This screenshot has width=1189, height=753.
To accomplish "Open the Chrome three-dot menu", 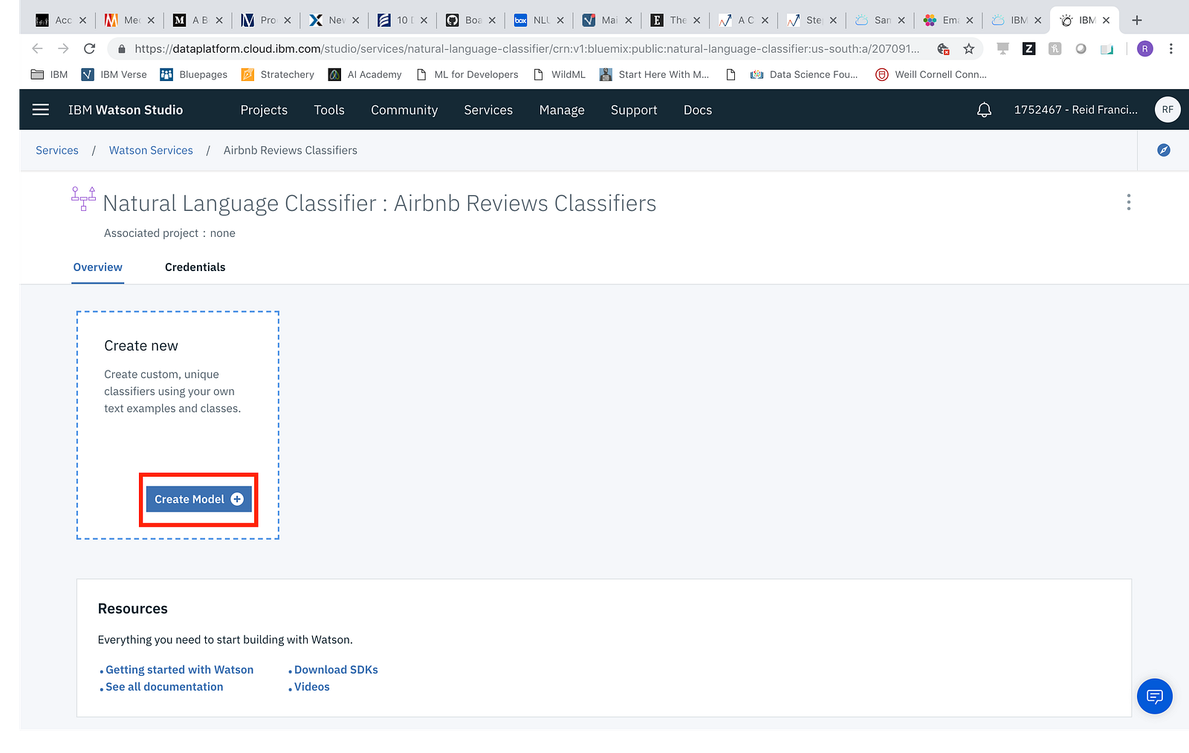I will tap(1171, 49).
